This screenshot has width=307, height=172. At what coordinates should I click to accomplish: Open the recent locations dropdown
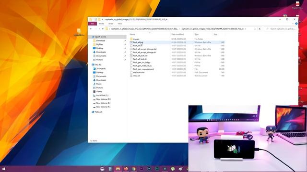click(x=99, y=29)
